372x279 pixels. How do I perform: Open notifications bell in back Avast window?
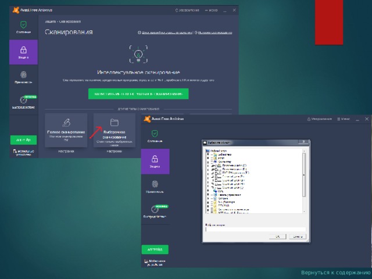pos(187,10)
